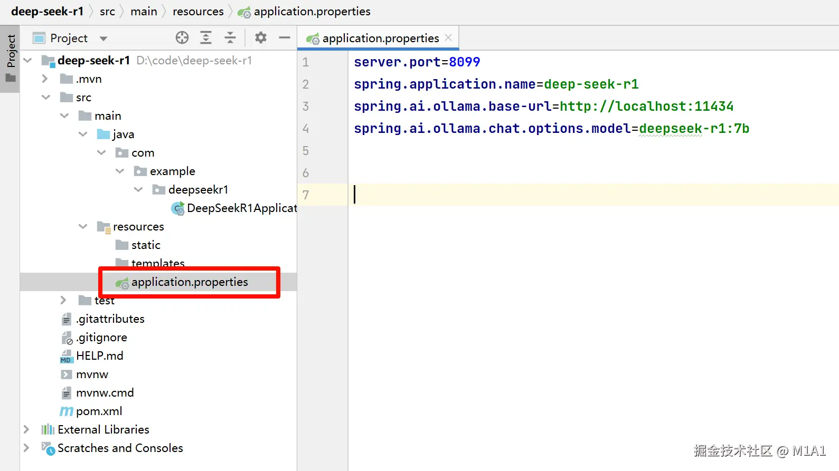
Task: Collapse the deepseekr1 package
Action: coord(138,190)
